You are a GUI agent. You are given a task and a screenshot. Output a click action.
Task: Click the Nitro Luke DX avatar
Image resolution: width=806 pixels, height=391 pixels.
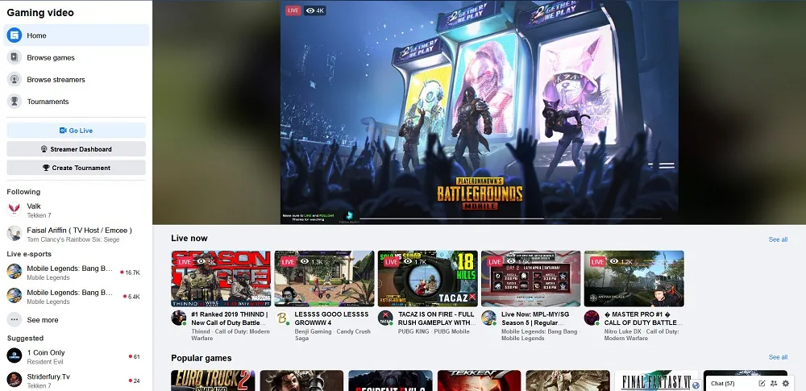click(x=592, y=318)
